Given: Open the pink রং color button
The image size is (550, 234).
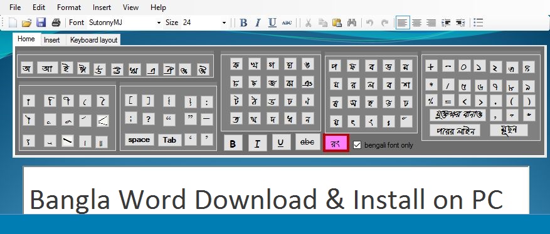Looking at the screenshot, I should click(x=336, y=143).
